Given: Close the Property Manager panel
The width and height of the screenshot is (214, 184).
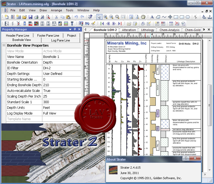Looking at the screenshot, I should tap(79, 29).
